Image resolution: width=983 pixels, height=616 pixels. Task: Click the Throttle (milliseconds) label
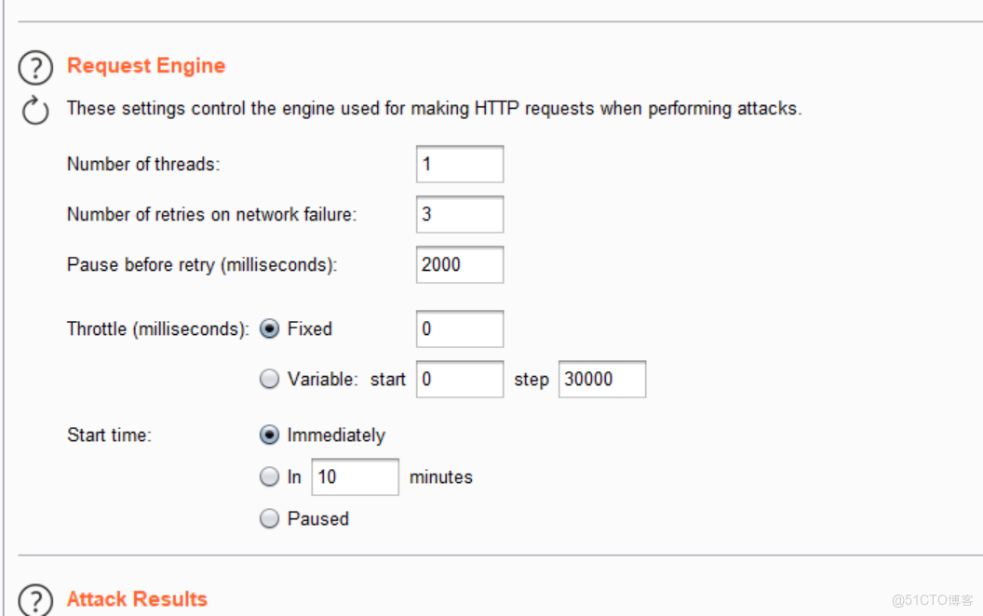pyautogui.click(x=157, y=328)
